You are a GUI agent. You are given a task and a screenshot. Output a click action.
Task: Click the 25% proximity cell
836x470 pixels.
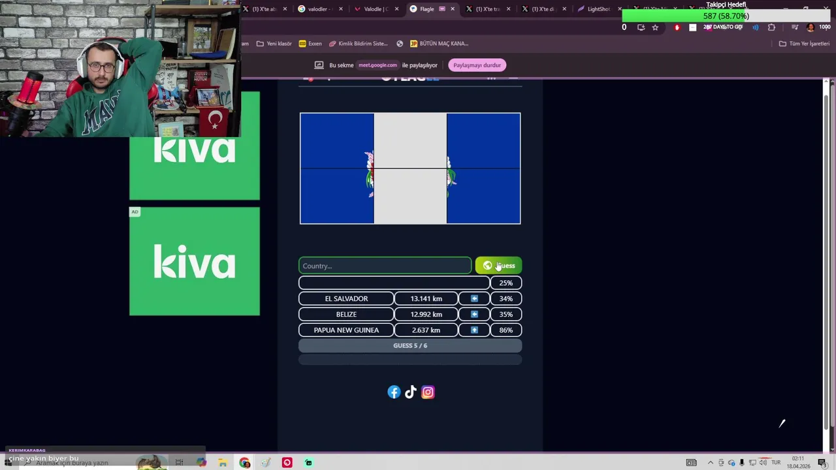[506, 283]
